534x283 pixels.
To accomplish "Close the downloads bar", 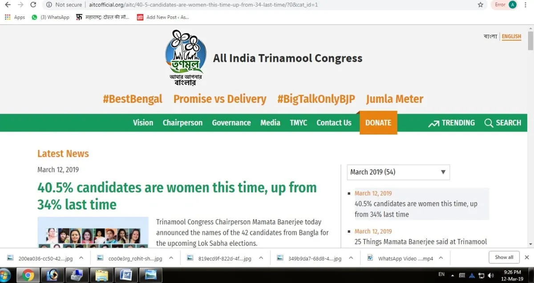I will [x=527, y=257].
